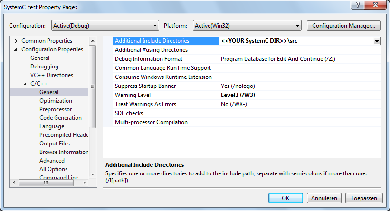390x211 pixels.
Task: Select the Preprocessor tree item
Action: 56,109
